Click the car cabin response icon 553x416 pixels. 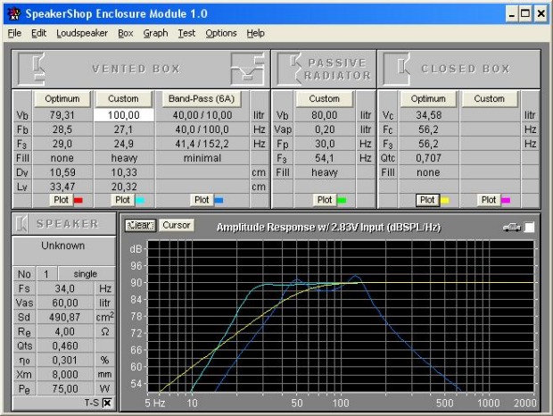(x=512, y=228)
